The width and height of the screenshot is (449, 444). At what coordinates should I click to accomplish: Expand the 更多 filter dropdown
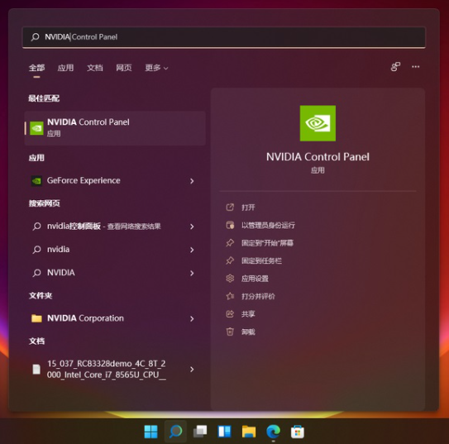(156, 68)
